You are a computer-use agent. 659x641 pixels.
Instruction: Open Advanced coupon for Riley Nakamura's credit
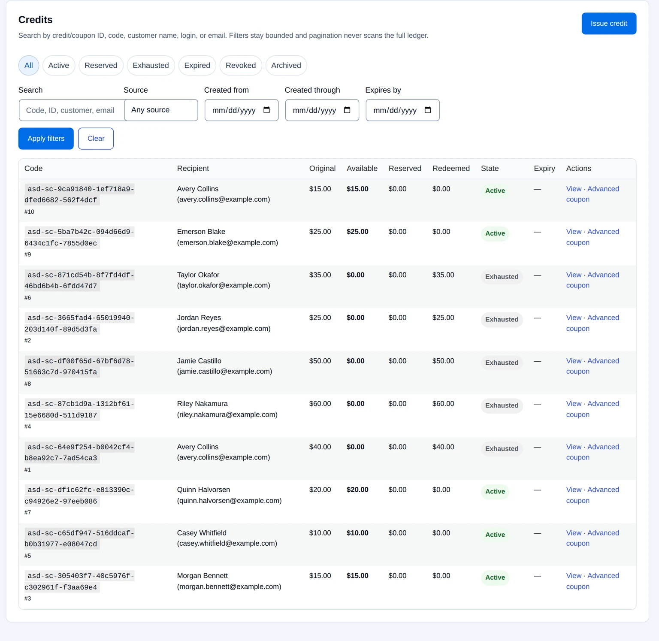click(592, 409)
